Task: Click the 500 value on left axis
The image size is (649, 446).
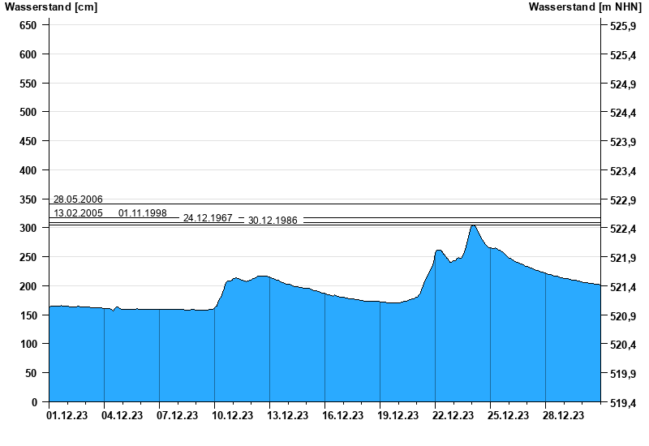Action: point(28,112)
